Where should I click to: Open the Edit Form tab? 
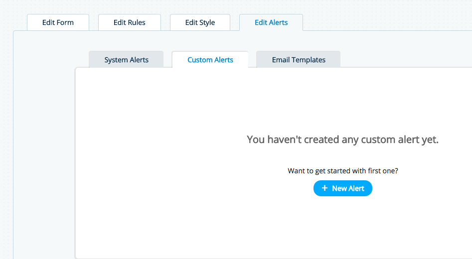(58, 22)
